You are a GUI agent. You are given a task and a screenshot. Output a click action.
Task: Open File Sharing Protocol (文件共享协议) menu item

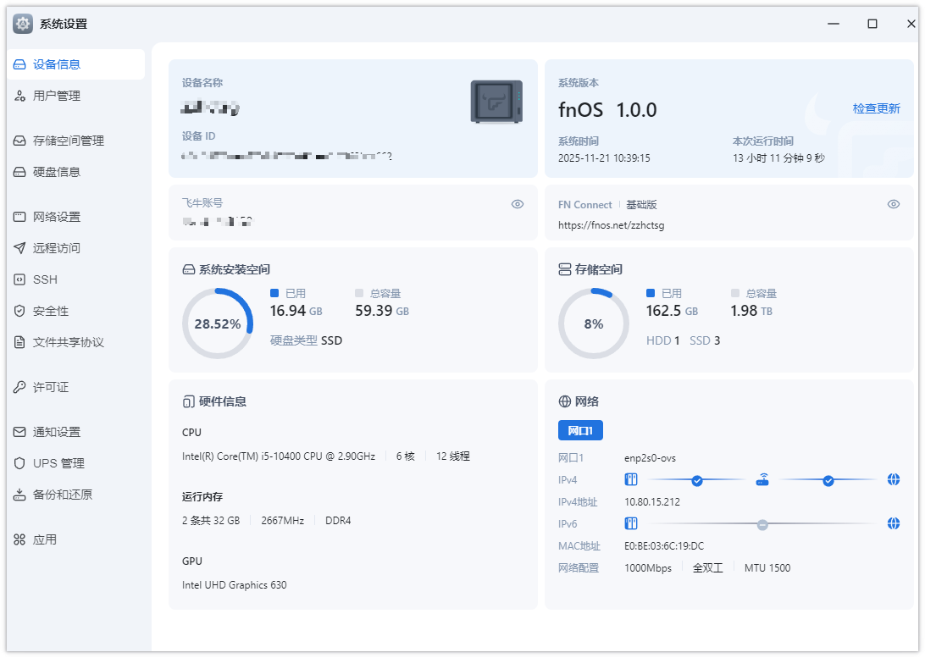point(68,342)
